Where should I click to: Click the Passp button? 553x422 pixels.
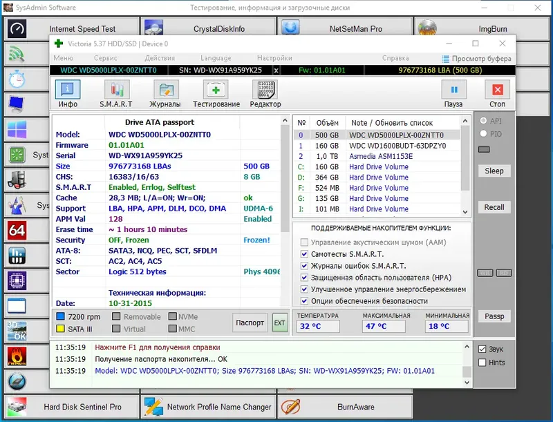(494, 316)
